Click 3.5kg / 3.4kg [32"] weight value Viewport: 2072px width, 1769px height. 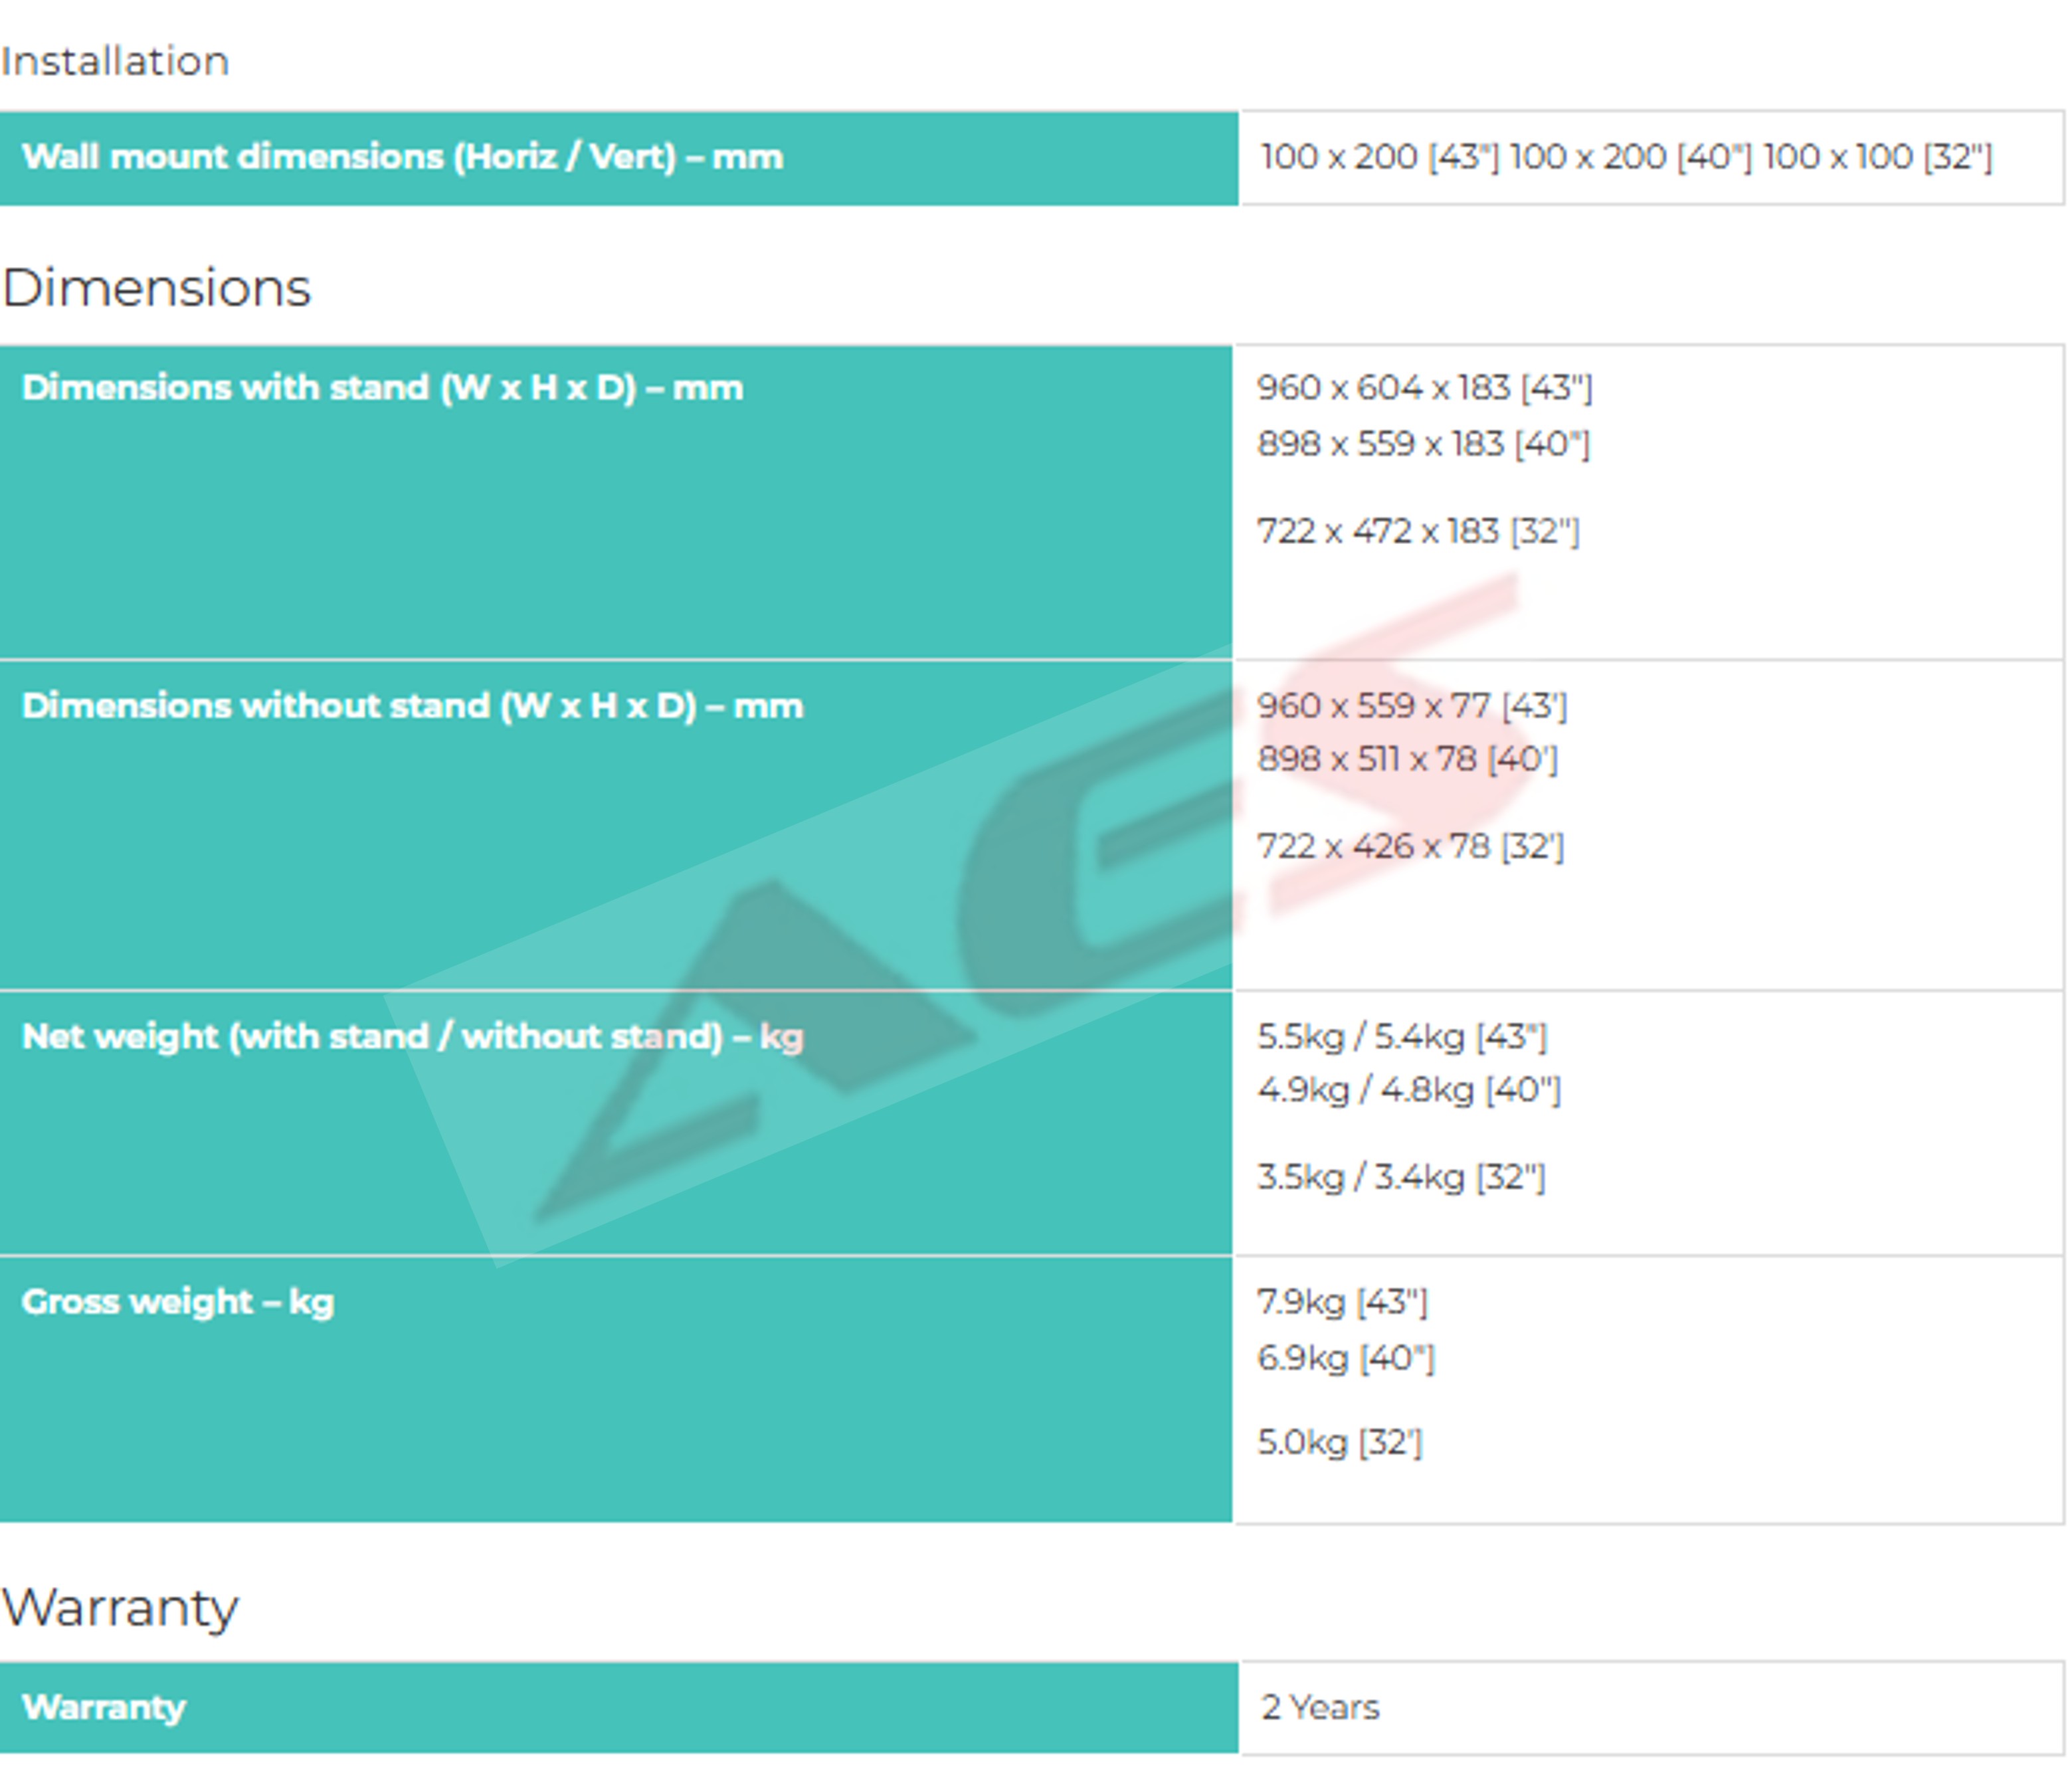pos(1400,1177)
